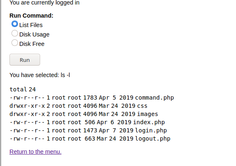Follow the 'Return to the menu.' link

pos(35,152)
